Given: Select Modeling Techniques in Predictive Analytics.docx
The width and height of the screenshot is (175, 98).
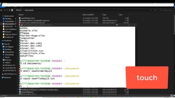Looking at the screenshot, I should pyautogui.click(x=39, y=90).
